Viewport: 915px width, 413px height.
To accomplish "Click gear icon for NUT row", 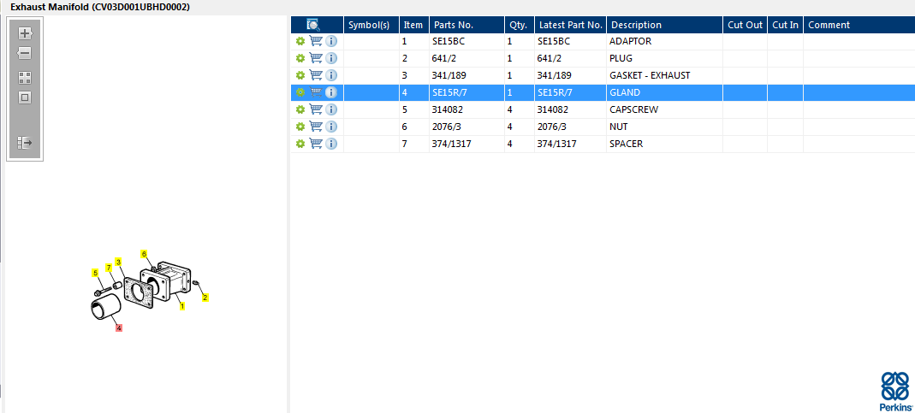I will (x=300, y=127).
